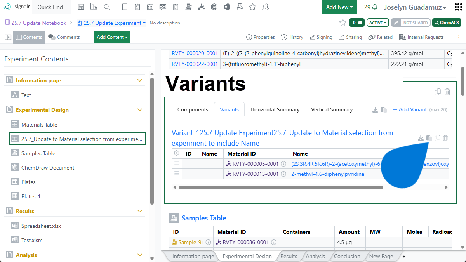Click info icon next to RVTY-000005-0001
Viewport: 466px width, 262px height.
[283, 164]
